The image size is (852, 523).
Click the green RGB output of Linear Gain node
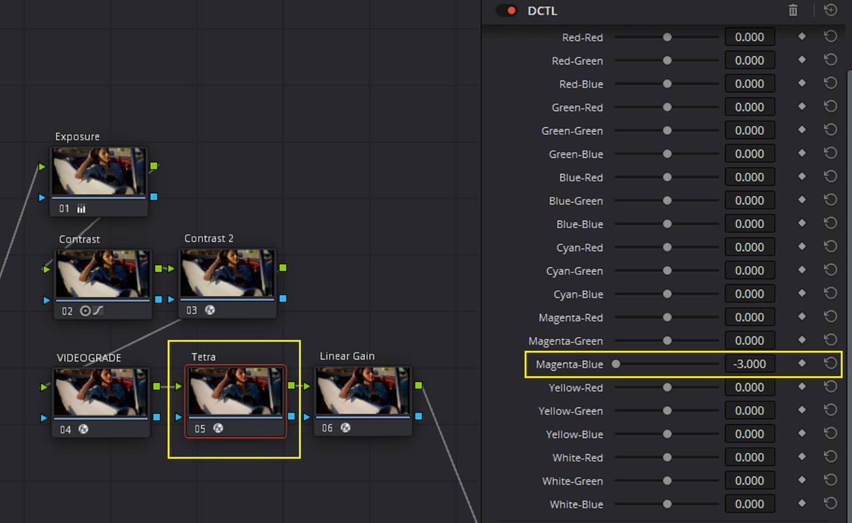point(419,385)
